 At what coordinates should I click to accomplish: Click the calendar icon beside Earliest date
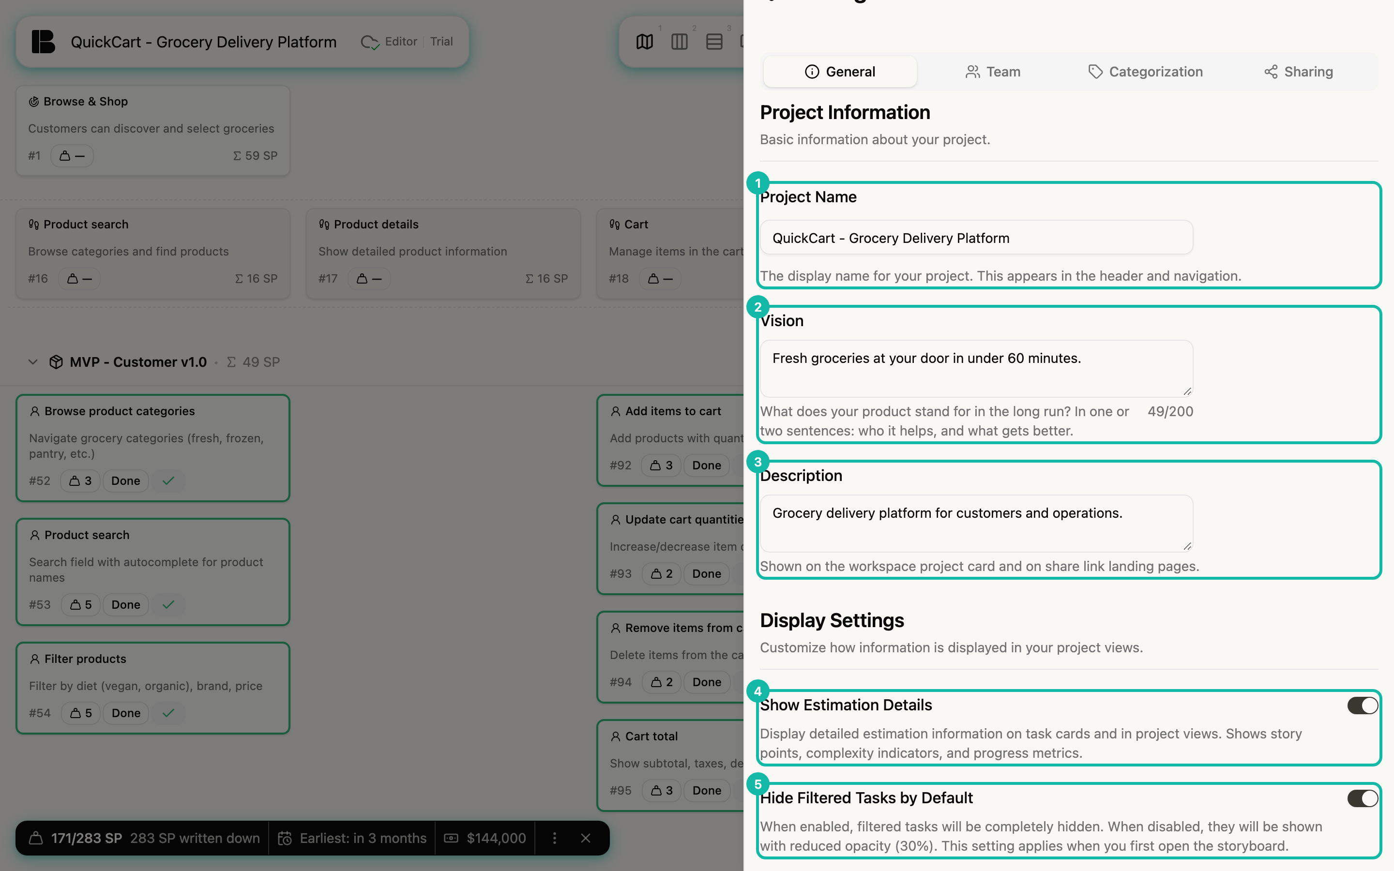(285, 838)
